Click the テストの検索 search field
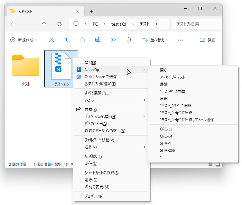Image resolution: width=242 pixels, height=205 pixels. pyautogui.click(x=197, y=24)
